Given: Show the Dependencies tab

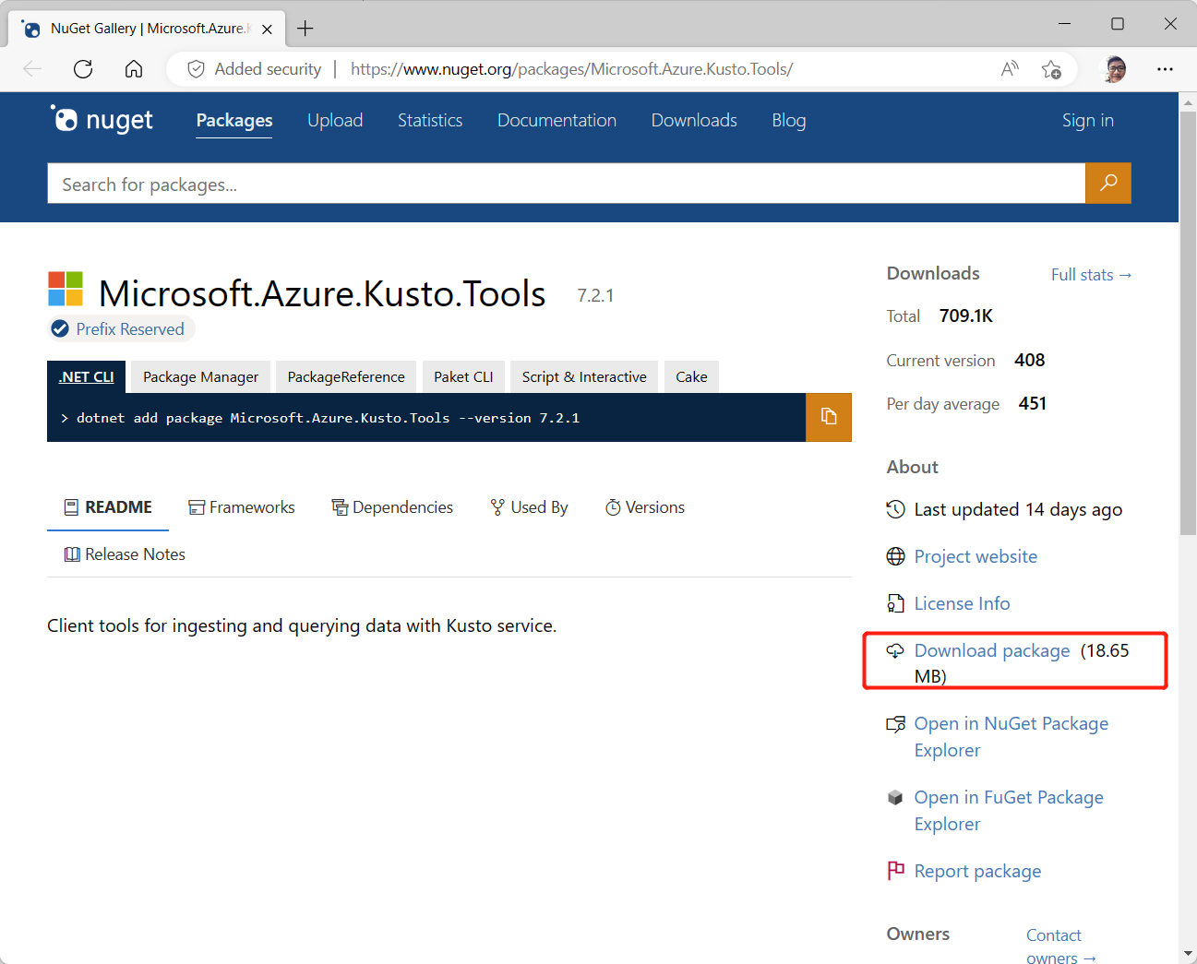Looking at the screenshot, I should (x=392, y=507).
